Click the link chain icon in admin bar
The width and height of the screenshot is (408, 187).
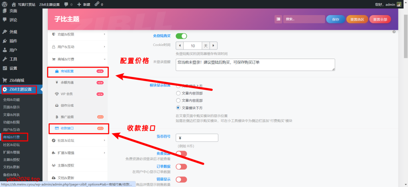pos(97,4)
